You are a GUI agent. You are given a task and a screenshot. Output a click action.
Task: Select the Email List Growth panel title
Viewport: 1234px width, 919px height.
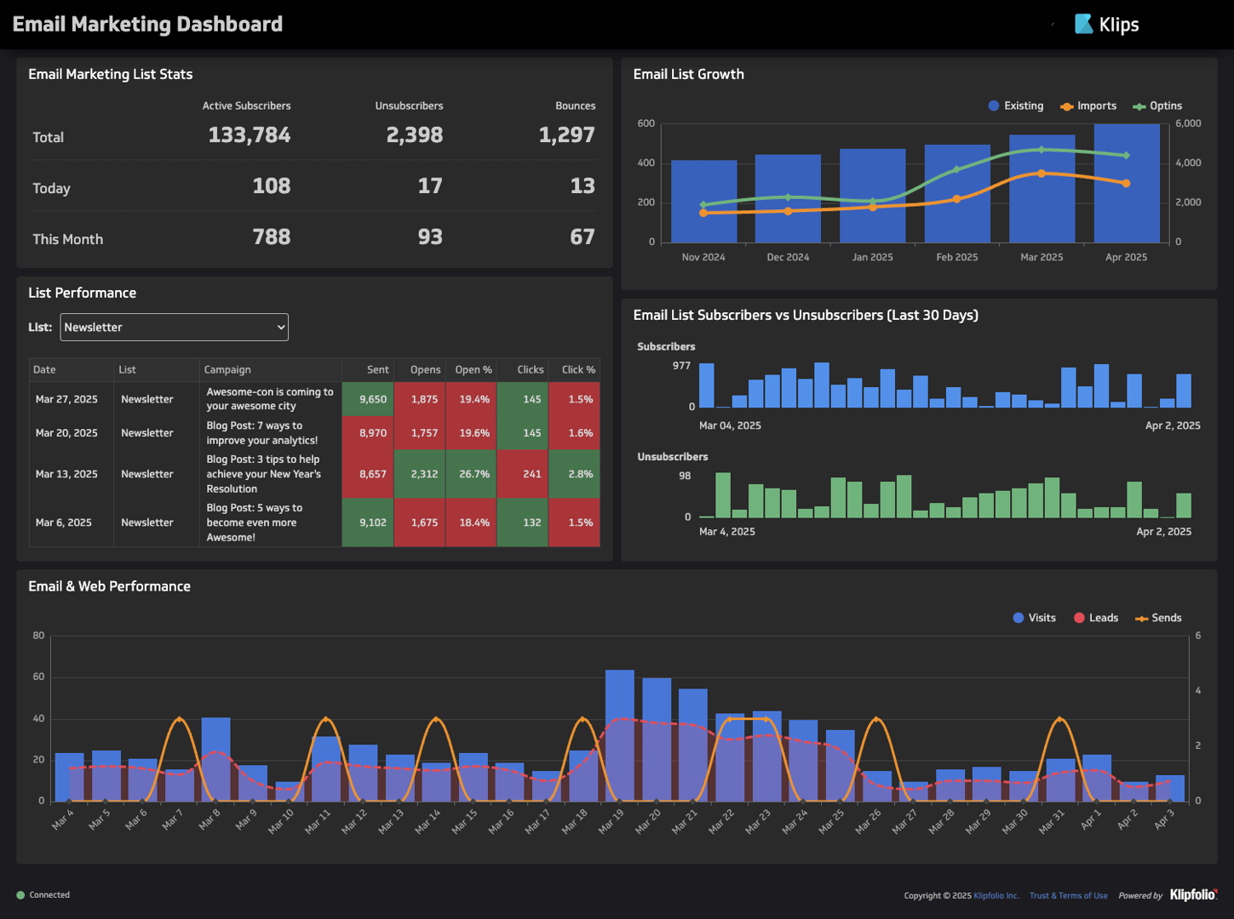point(688,74)
